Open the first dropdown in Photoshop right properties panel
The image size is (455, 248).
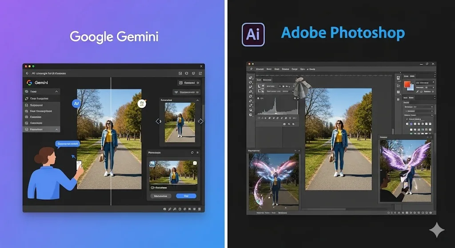coord(419,107)
